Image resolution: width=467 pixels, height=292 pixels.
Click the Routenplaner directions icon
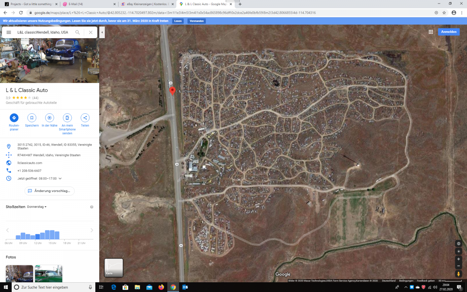coord(14,118)
